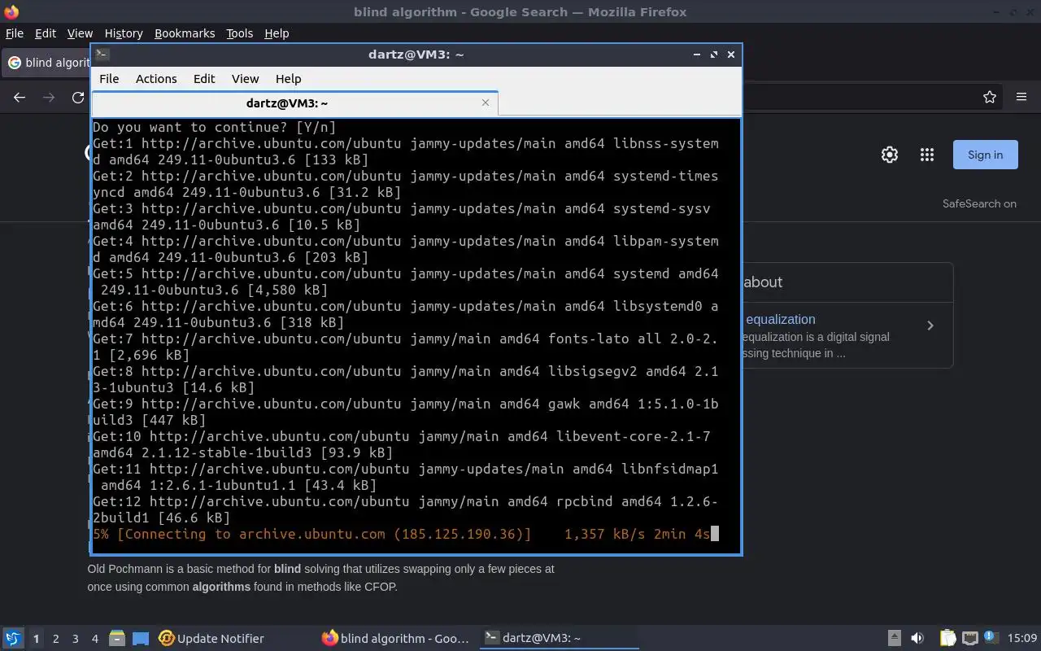Open Firefox View menu
Viewport: 1041px width, 651px height.
pyautogui.click(x=80, y=33)
